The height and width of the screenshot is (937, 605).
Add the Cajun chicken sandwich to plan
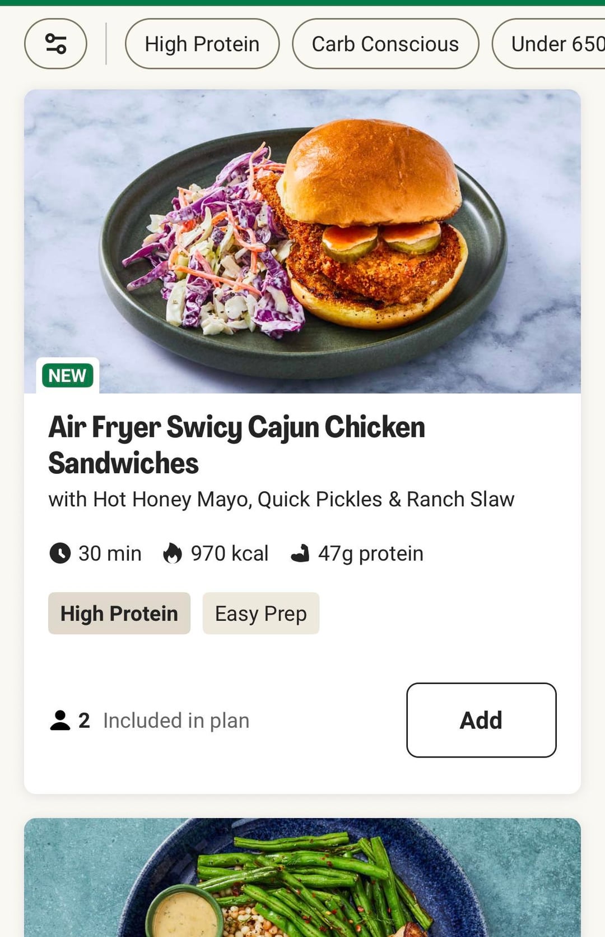[481, 720]
